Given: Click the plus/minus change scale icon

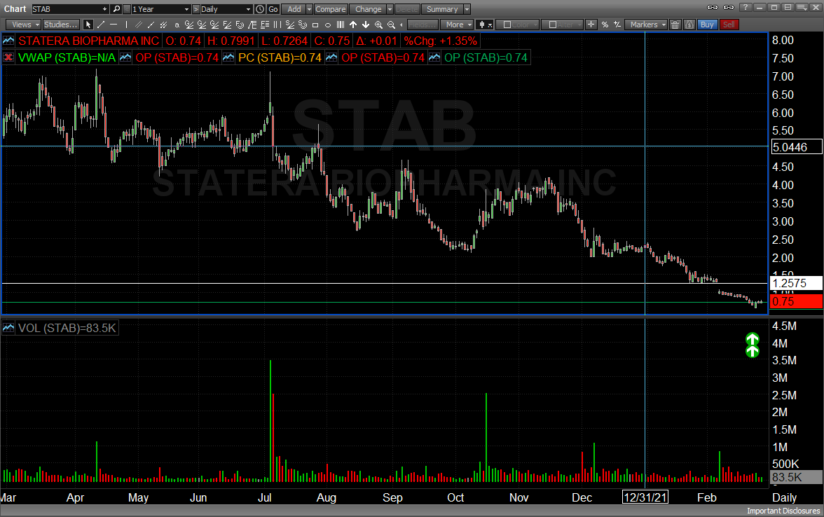Looking at the screenshot, I should [617, 25].
